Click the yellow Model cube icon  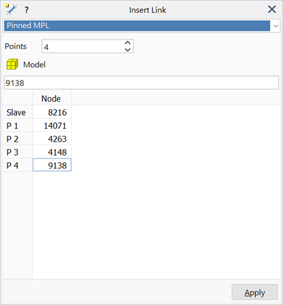12,64
